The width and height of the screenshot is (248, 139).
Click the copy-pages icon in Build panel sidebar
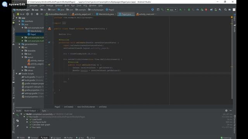point(17,121)
